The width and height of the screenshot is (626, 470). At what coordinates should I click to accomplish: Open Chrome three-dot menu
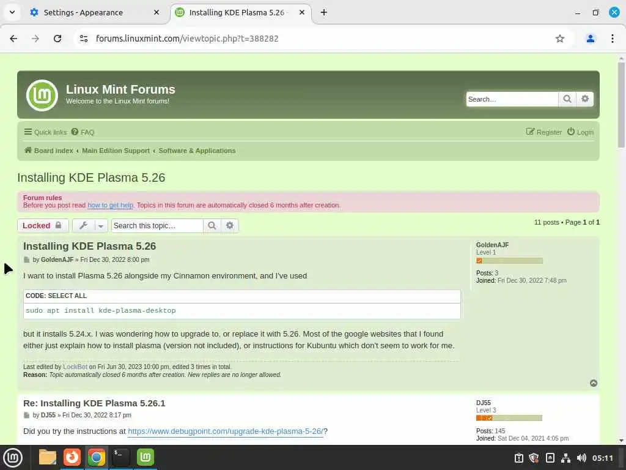[613, 39]
